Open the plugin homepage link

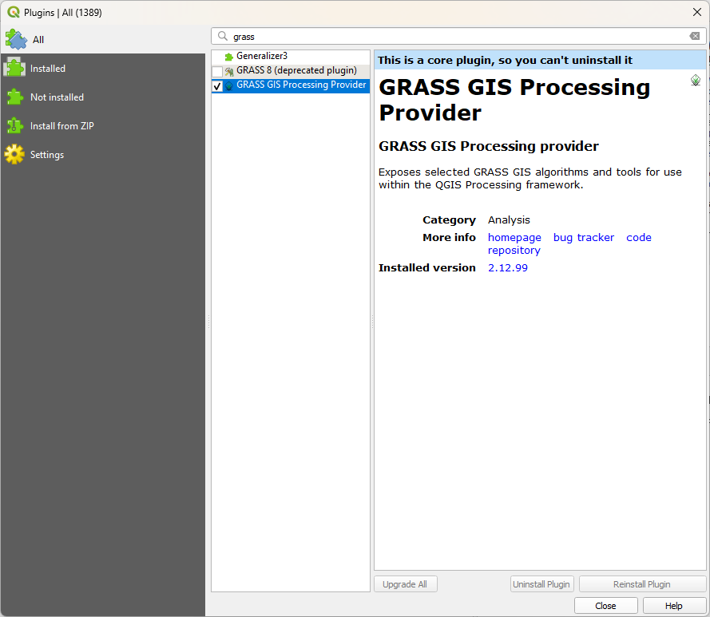514,238
